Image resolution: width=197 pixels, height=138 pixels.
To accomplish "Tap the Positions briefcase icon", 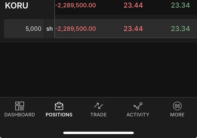I will (x=59, y=106).
